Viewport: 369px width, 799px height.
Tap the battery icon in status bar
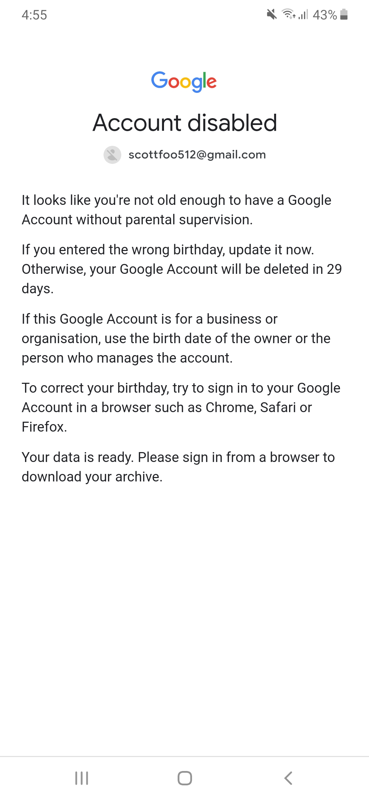coord(344,15)
